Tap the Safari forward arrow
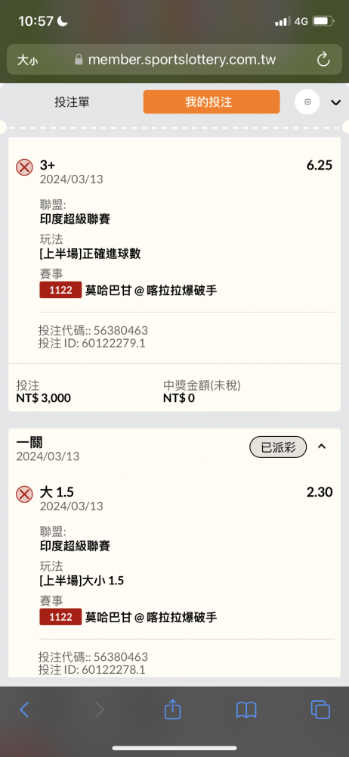Image resolution: width=349 pixels, height=757 pixels. click(x=99, y=709)
